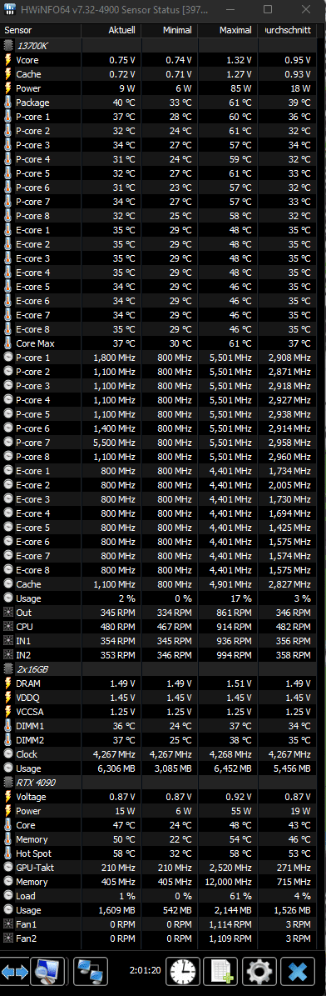The height and width of the screenshot is (996, 326).
Task: Click the Vcore lightning bolt icon
Action: [8, 60]
